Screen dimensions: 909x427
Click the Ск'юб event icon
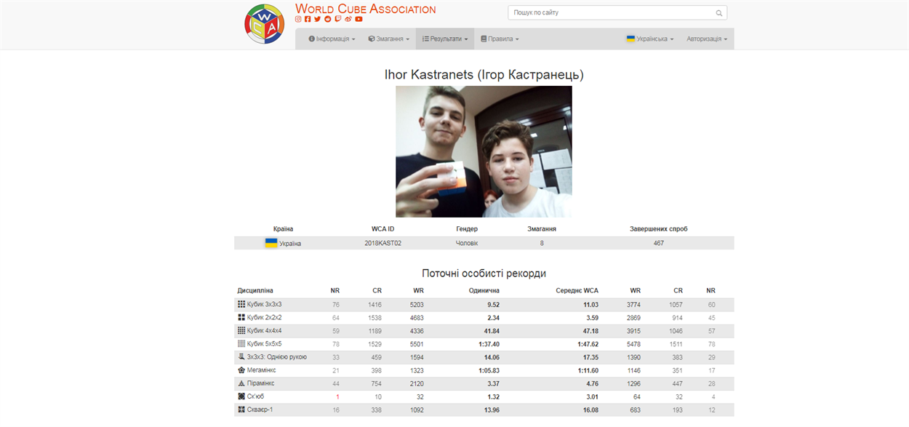pos(241,396)
